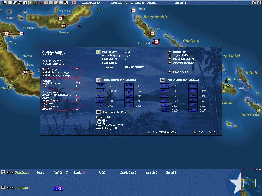
Task: Click the save game disk icon in top toolbar
Action: [x=5, y=3]
